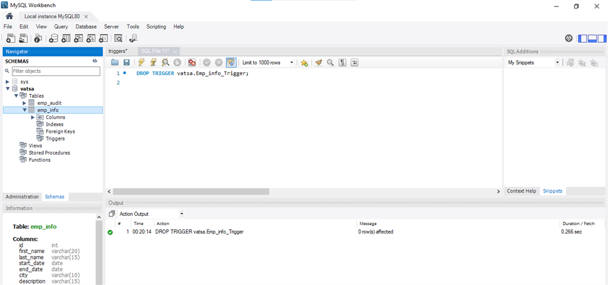Open a script file in editor
Image resolution: width=608 pixels, height=285 pixels.
tap(115, 62)
